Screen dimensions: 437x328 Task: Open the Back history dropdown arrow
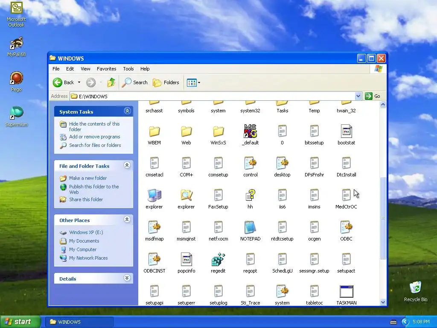pos(79,82)
